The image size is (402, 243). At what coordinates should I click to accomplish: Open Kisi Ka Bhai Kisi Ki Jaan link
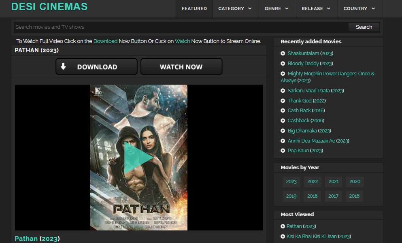click(319, 237)
